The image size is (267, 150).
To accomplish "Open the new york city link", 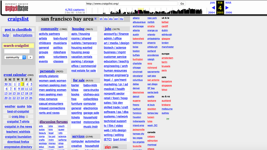I will point(152,18).
